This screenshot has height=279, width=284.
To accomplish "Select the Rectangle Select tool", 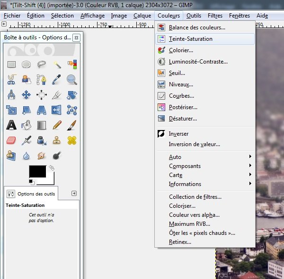I will coord(12,65).
